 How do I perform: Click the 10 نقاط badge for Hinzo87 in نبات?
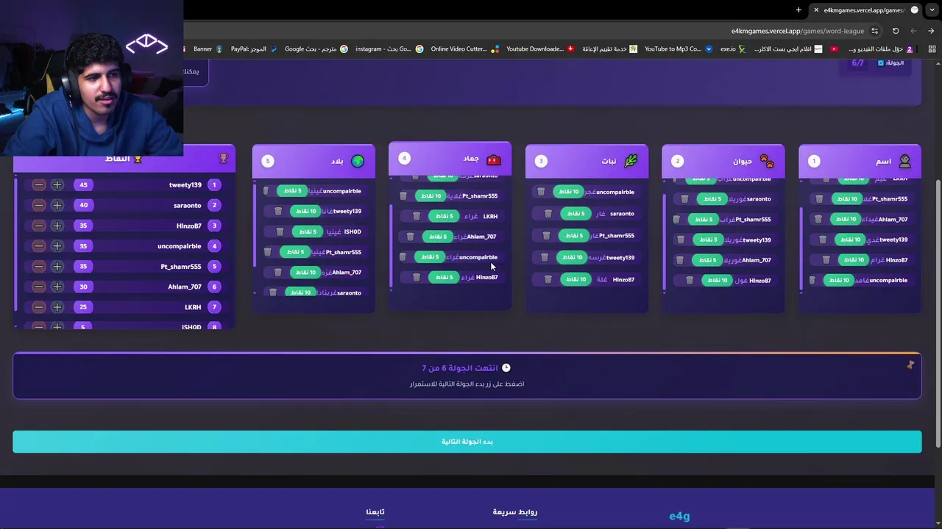coord(576,280)
